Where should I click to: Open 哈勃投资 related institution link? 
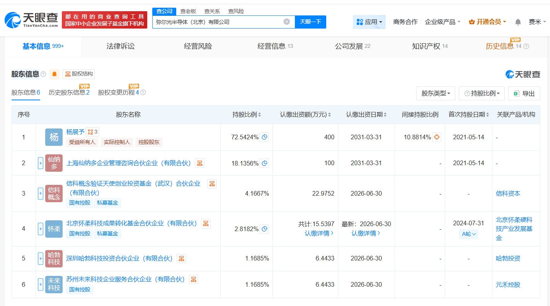click(x=508, y=259)
